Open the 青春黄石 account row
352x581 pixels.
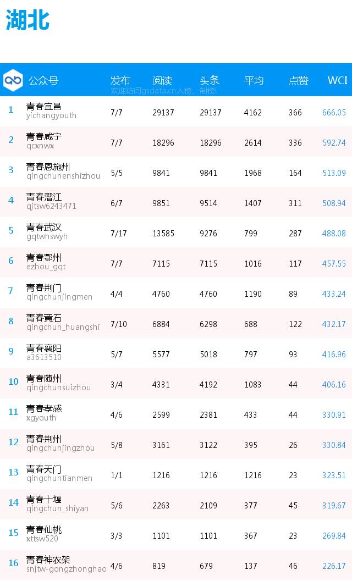click(x=176, y=322)
